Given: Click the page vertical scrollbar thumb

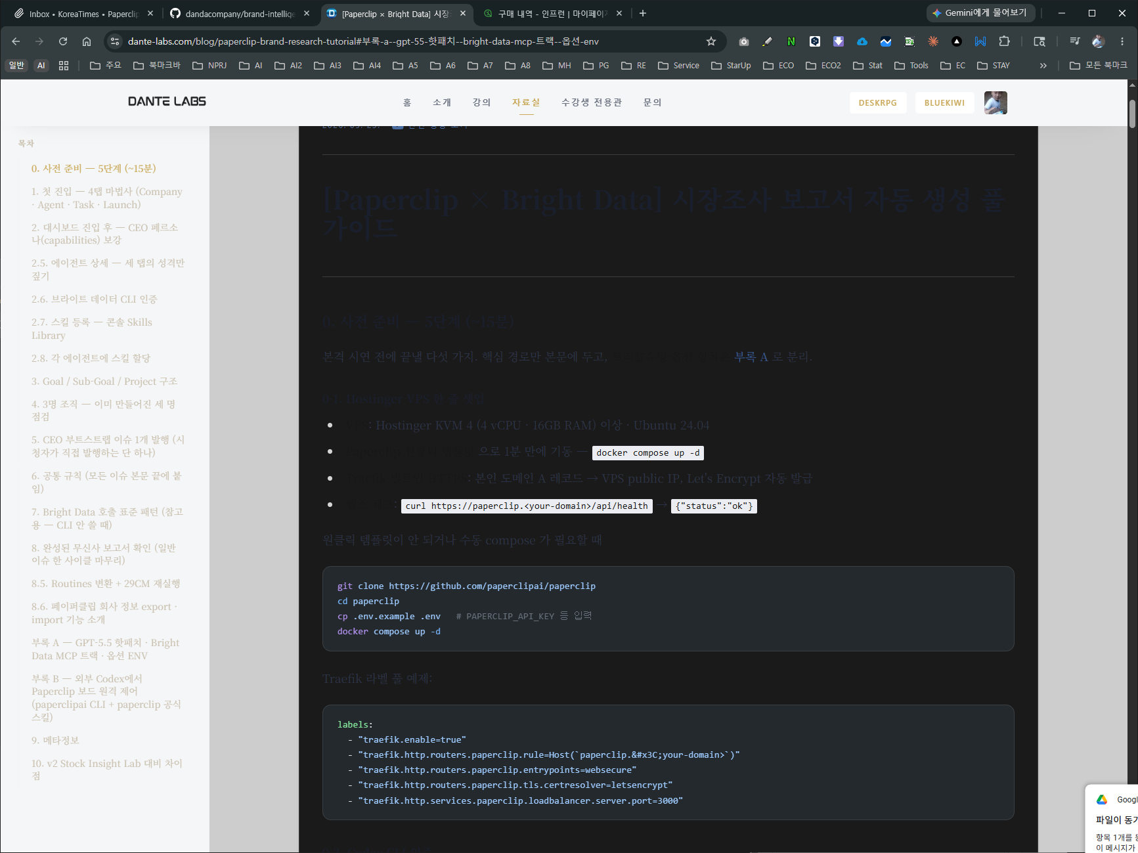Looking at the screenshot, I should tap(1133, 114).
